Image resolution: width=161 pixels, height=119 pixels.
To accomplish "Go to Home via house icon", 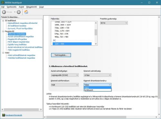I will 26,12.
